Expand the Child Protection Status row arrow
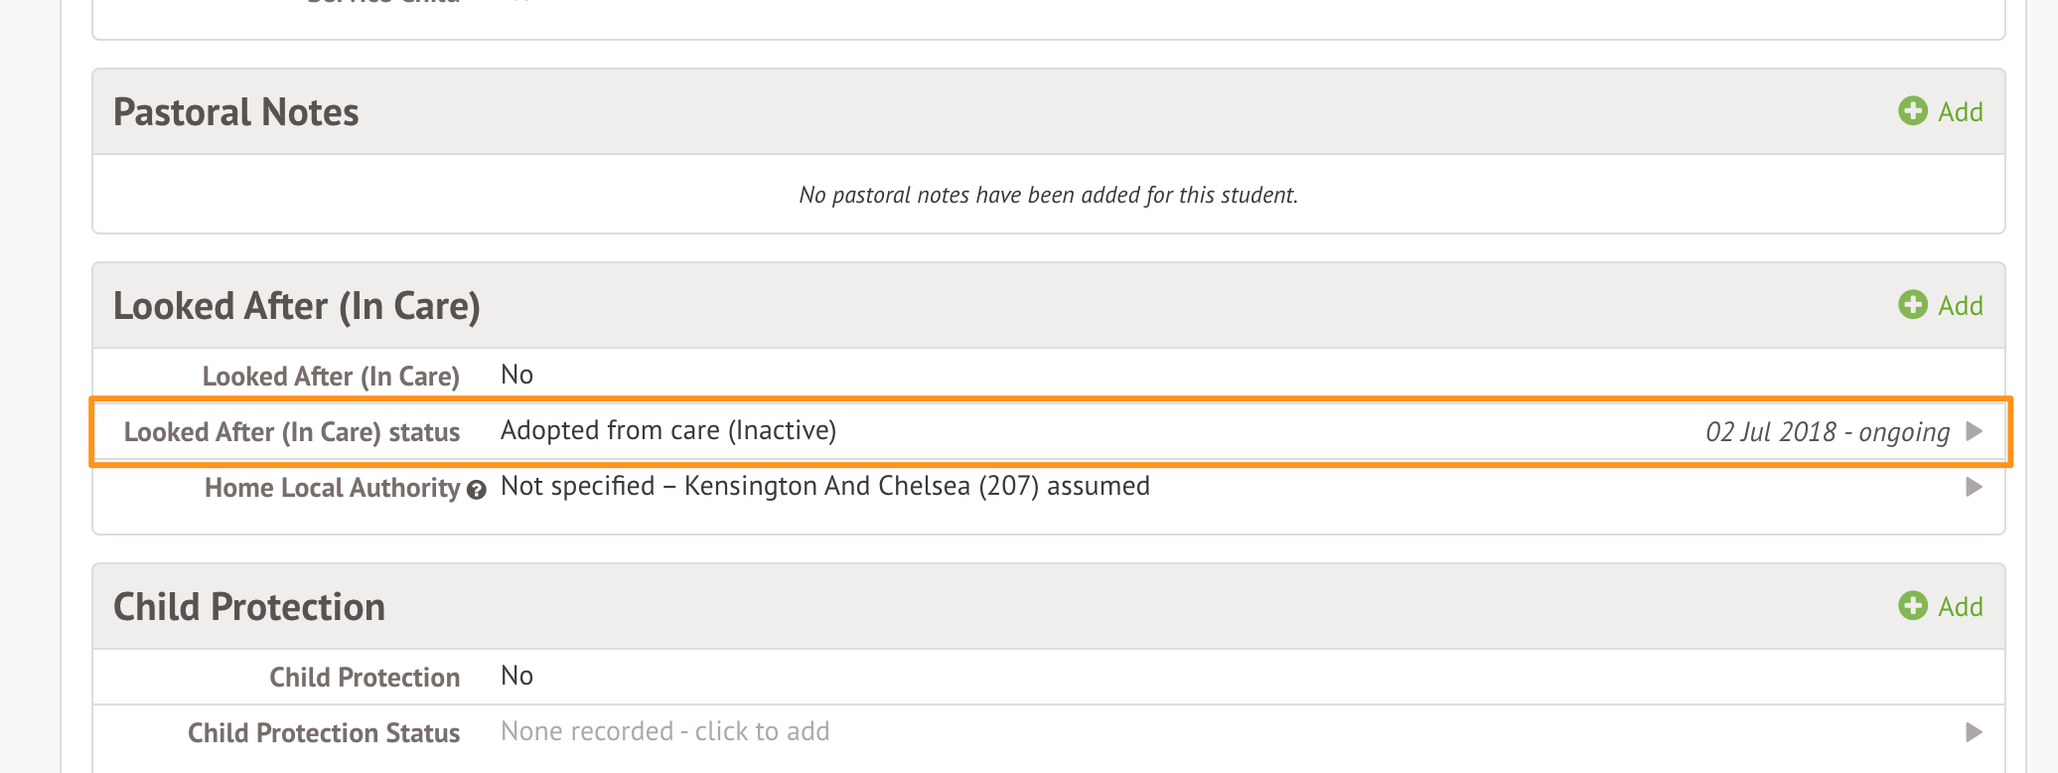2058x773 pixels. tap(1975, 732)
